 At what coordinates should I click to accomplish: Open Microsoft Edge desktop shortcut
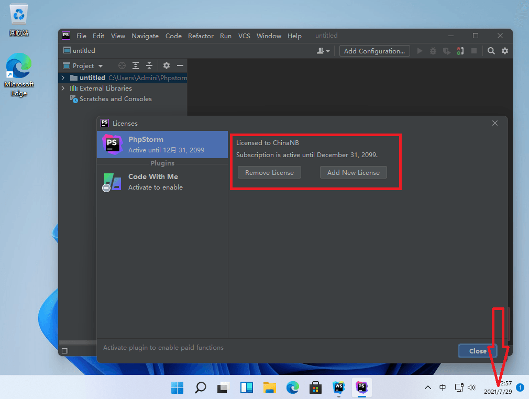click(19, 75)
